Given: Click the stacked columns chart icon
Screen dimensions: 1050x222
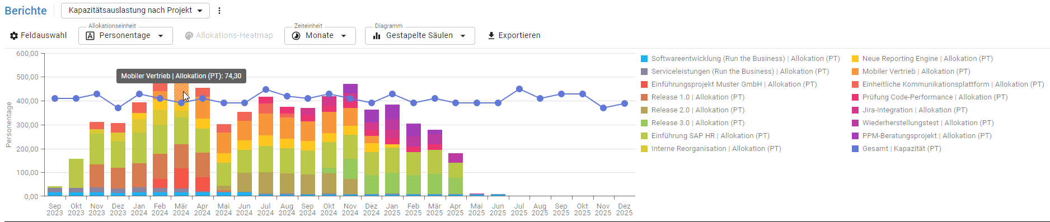Looking at the screenshot, I should pos(377,36).
